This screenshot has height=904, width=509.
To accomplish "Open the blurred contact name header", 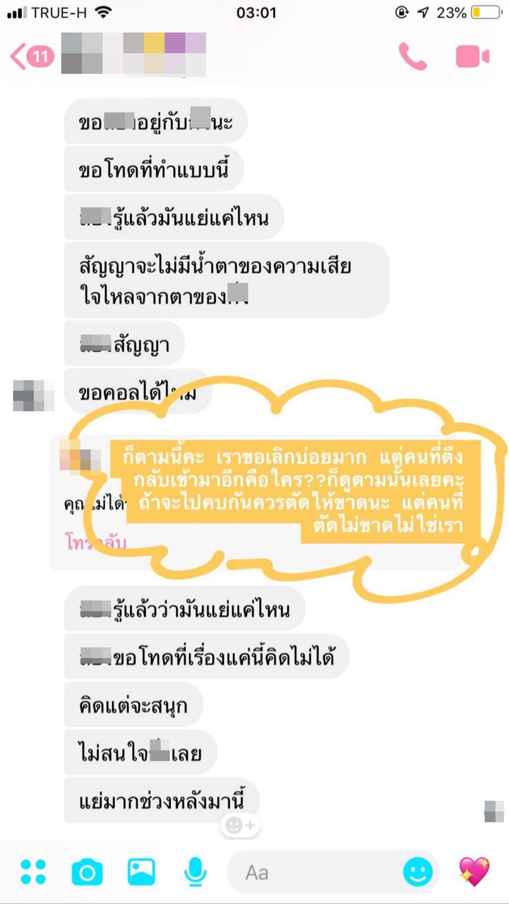I will click(133, 54).
